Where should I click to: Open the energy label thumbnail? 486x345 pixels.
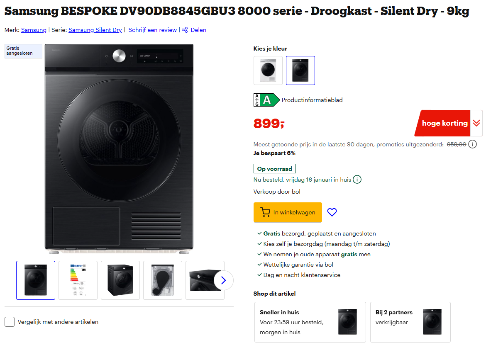78,280
